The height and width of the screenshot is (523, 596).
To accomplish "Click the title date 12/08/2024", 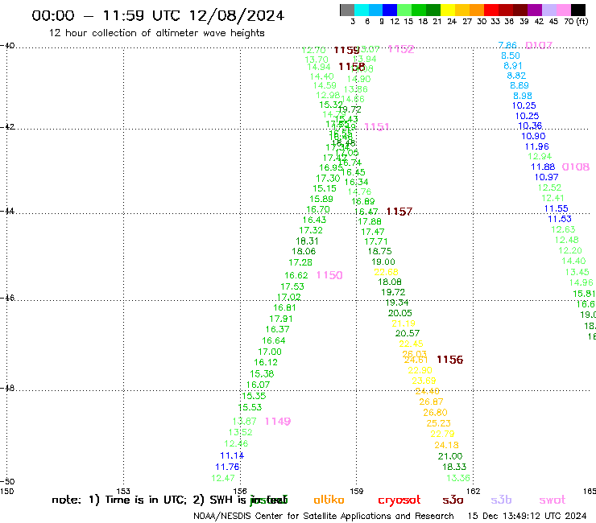I will tap(237, 15).
